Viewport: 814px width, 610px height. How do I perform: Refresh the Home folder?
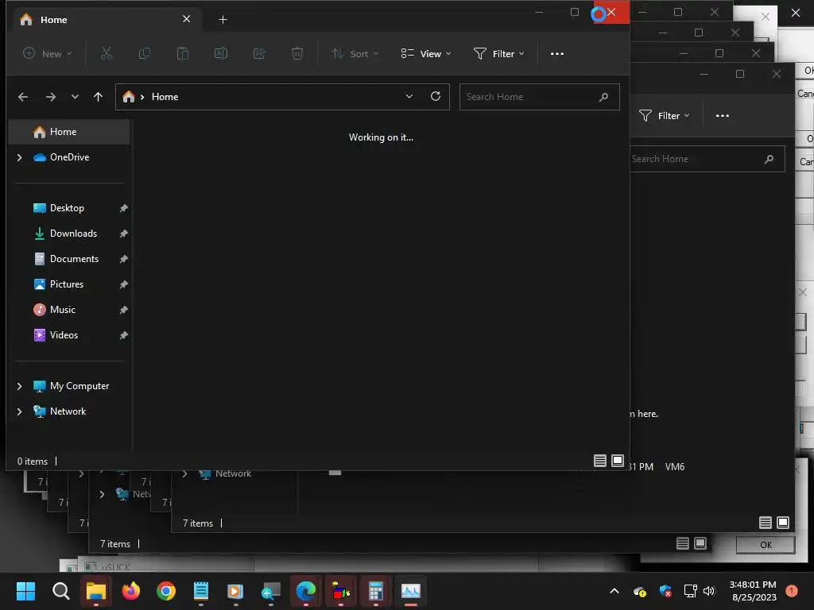click(x=436, y=96)
